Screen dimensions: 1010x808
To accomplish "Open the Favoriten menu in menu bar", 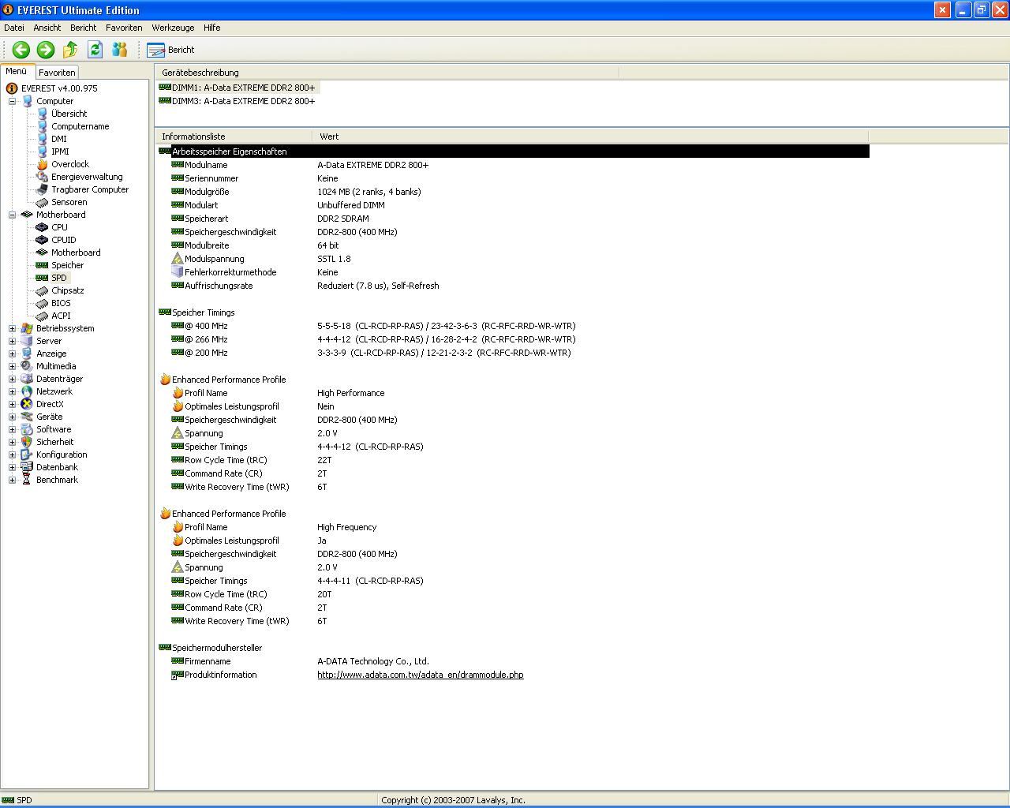I will 124,28.
